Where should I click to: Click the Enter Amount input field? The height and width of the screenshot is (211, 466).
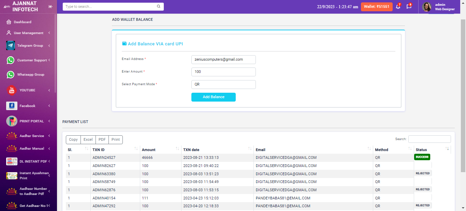coord(223,72)
